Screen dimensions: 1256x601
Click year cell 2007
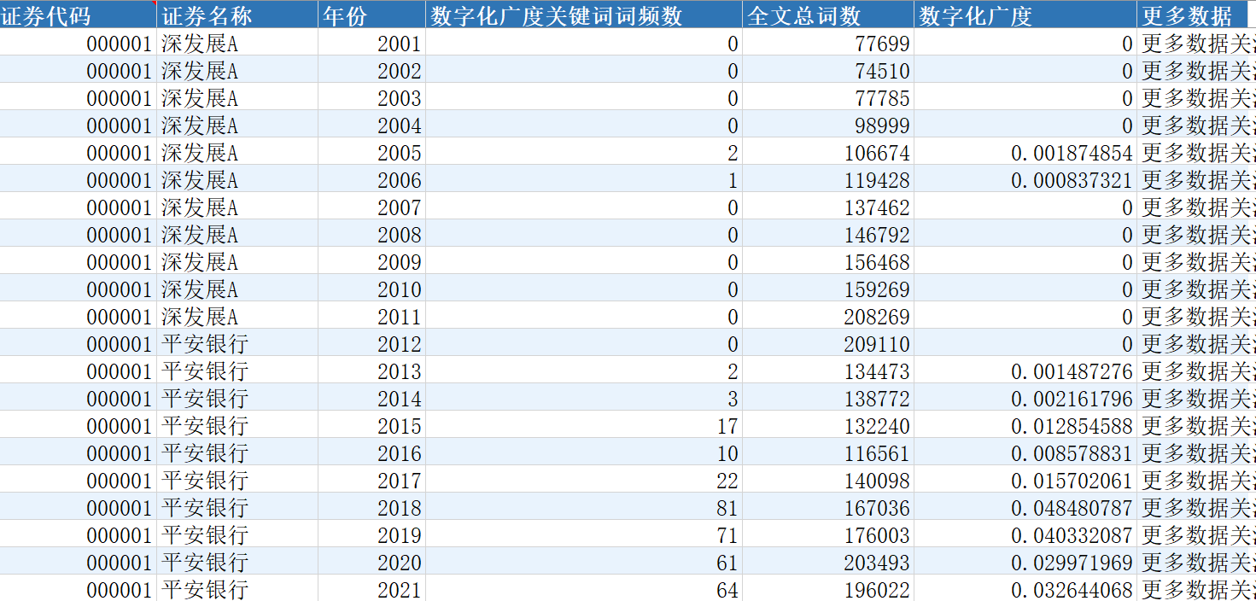point(371,207)
